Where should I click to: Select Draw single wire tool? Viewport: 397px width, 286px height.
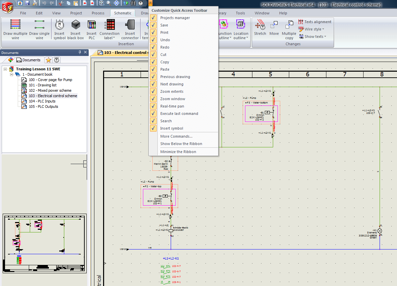point(39,29)
